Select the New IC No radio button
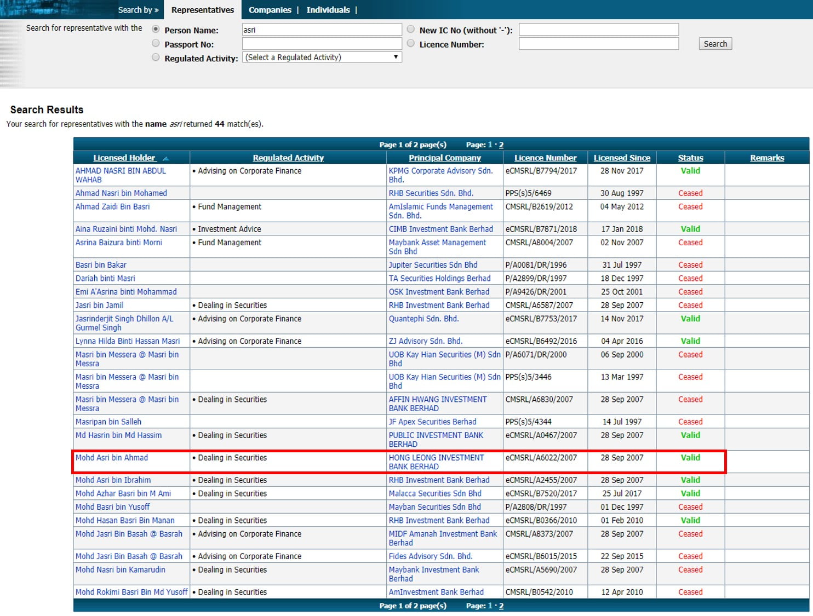 411,29
